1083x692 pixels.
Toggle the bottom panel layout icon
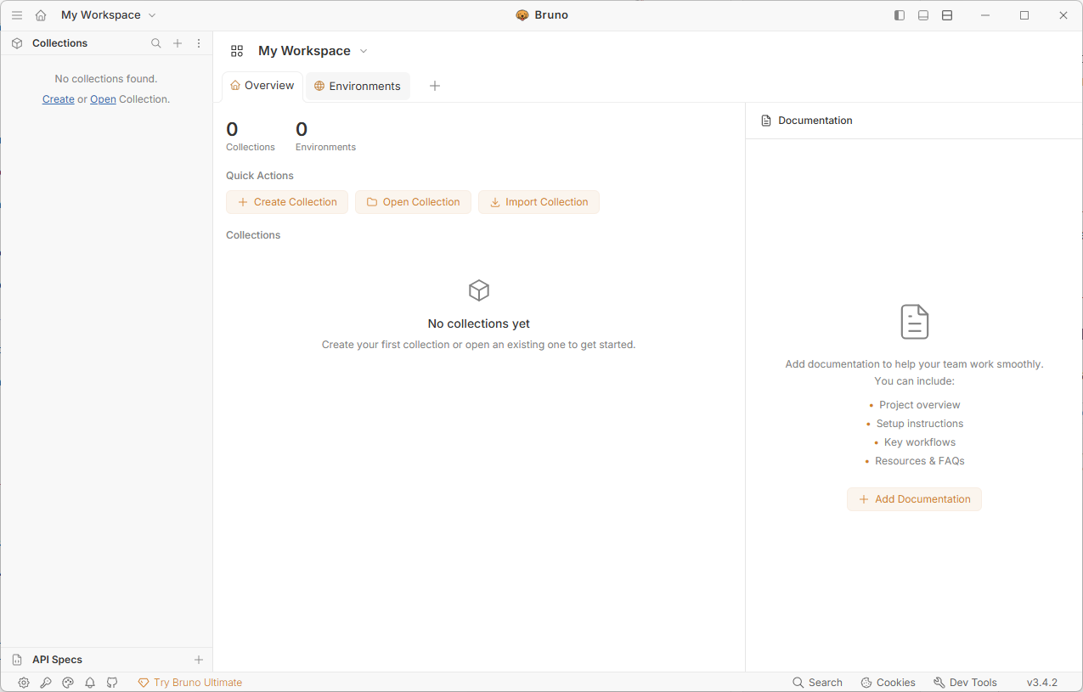point(923,15)
